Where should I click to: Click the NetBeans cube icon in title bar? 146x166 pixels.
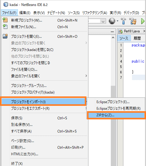point(6,5)
